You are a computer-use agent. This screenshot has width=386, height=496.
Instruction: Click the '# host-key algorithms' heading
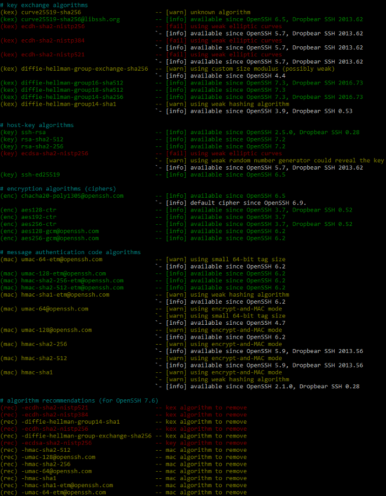click(37, 125)
